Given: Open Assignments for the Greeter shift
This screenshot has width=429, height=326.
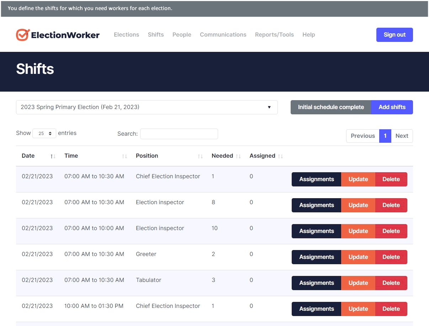Looking at the screenshot, I should pos(316,257).
